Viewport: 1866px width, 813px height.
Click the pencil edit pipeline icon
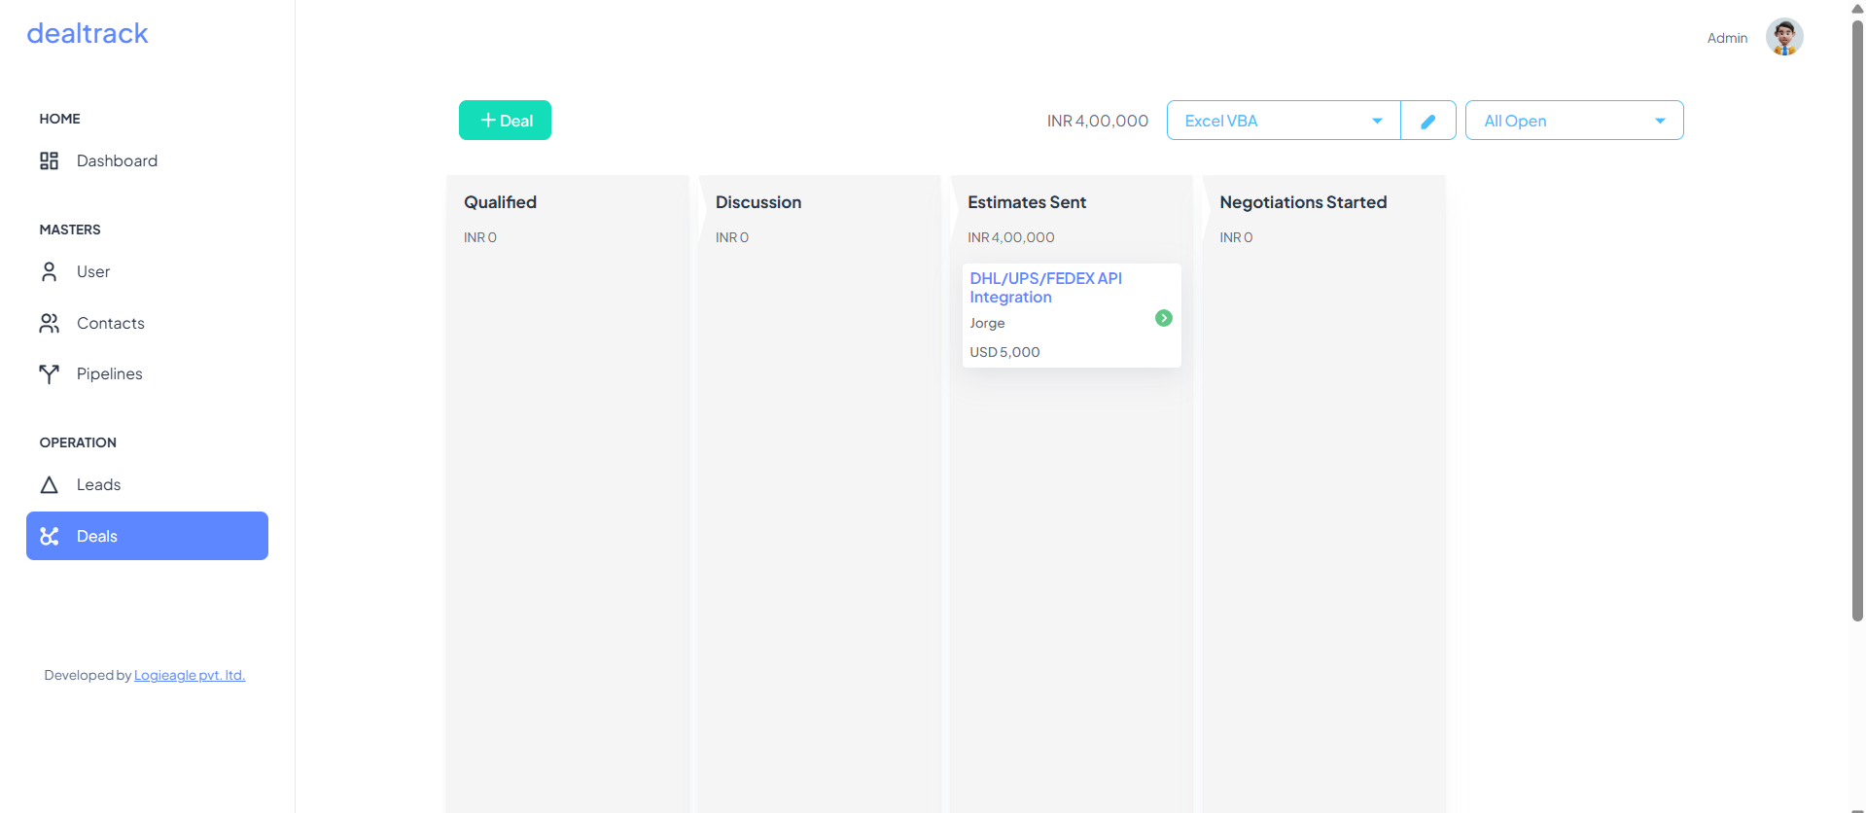(1428, 121)
